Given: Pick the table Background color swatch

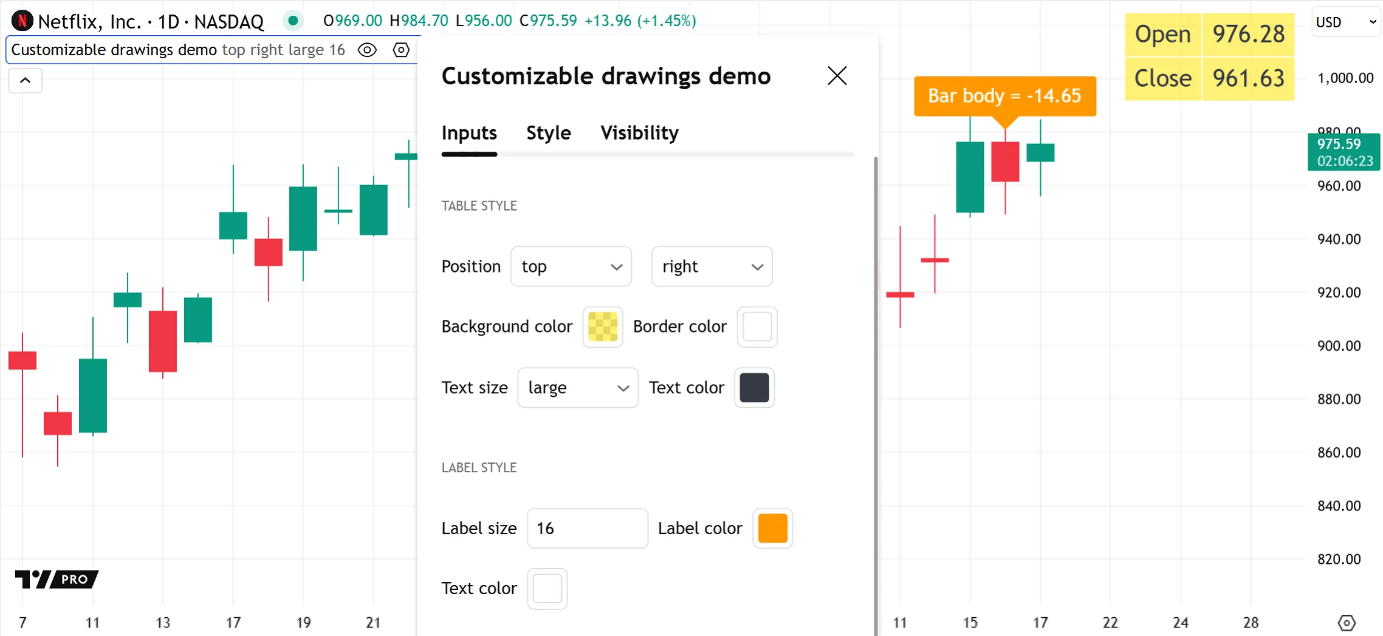Looking at the screenshot, I should point(602,327).
